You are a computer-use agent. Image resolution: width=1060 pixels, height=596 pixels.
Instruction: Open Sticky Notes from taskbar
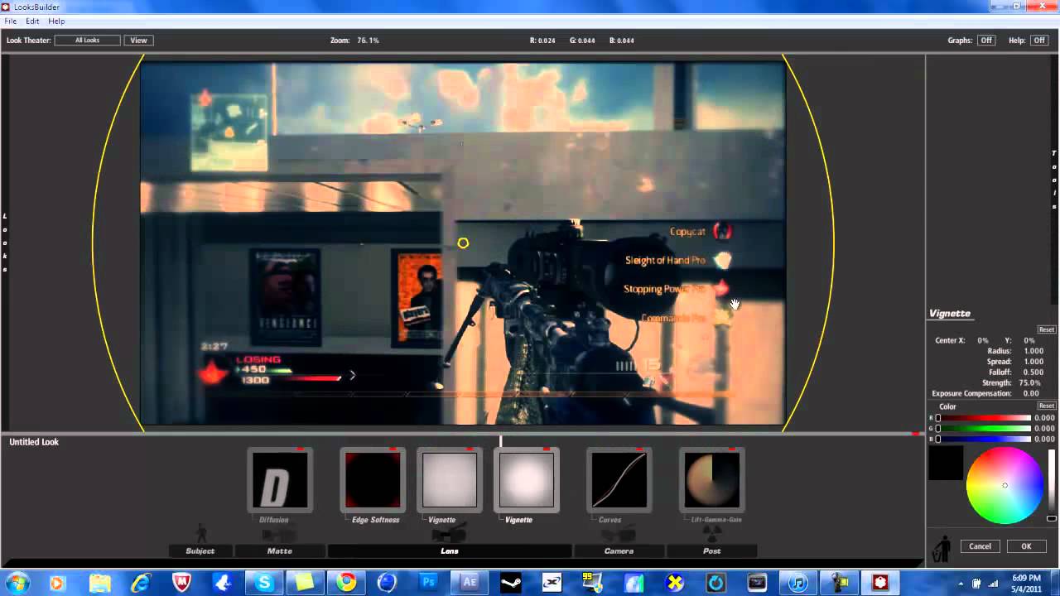coord(306,583)
